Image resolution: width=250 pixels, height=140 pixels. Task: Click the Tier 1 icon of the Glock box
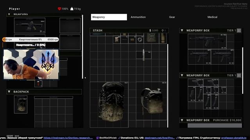(239, 75)
